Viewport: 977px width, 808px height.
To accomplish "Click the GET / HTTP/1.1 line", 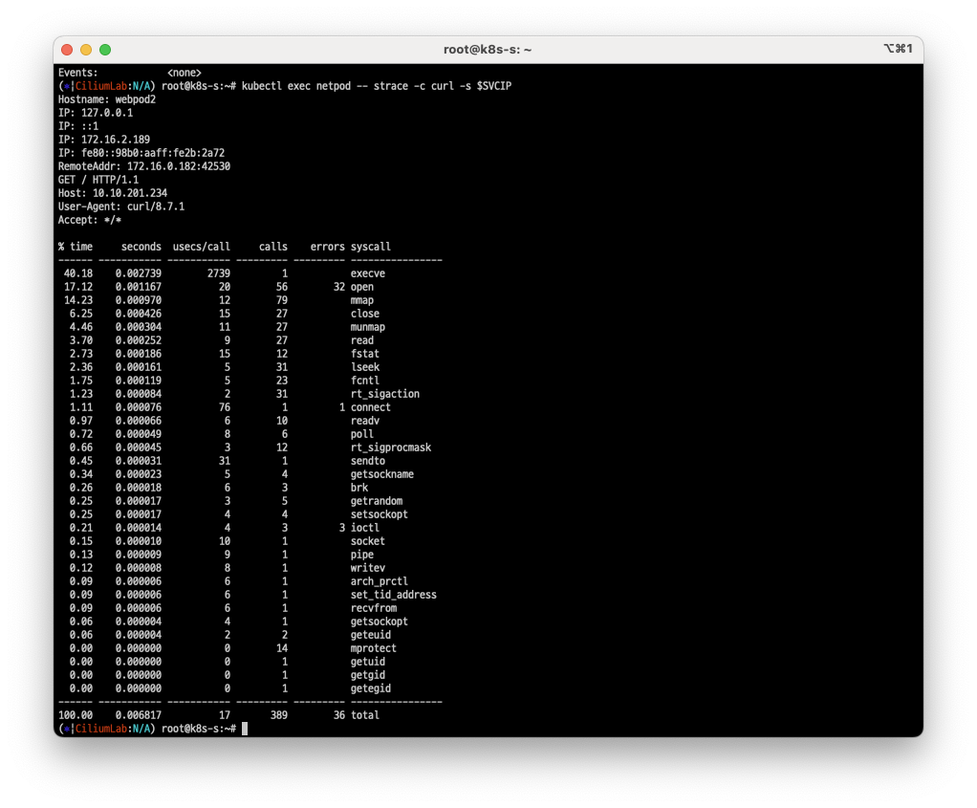I will (x=98, y=180).
